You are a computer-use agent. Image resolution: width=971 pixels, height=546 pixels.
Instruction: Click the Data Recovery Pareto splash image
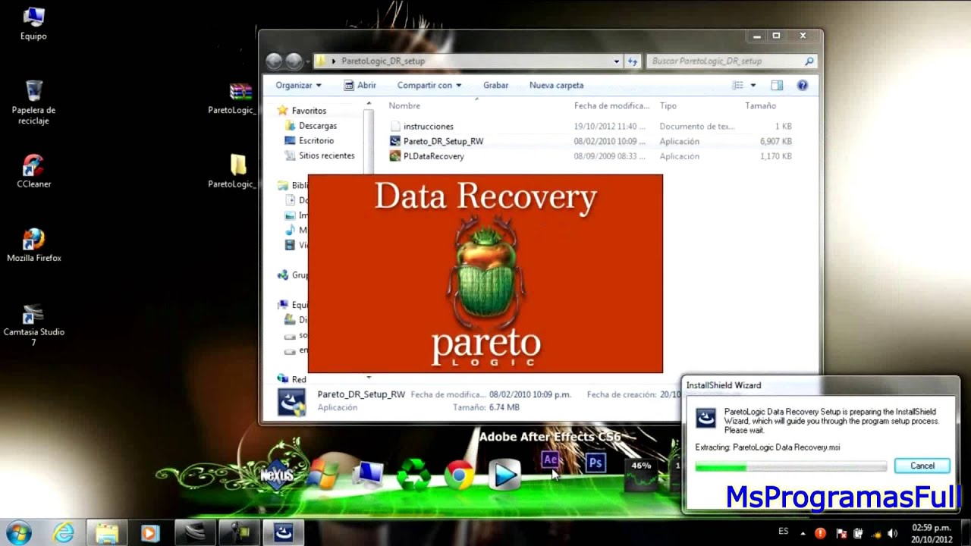pyautogui.click(x=485, y=274)
